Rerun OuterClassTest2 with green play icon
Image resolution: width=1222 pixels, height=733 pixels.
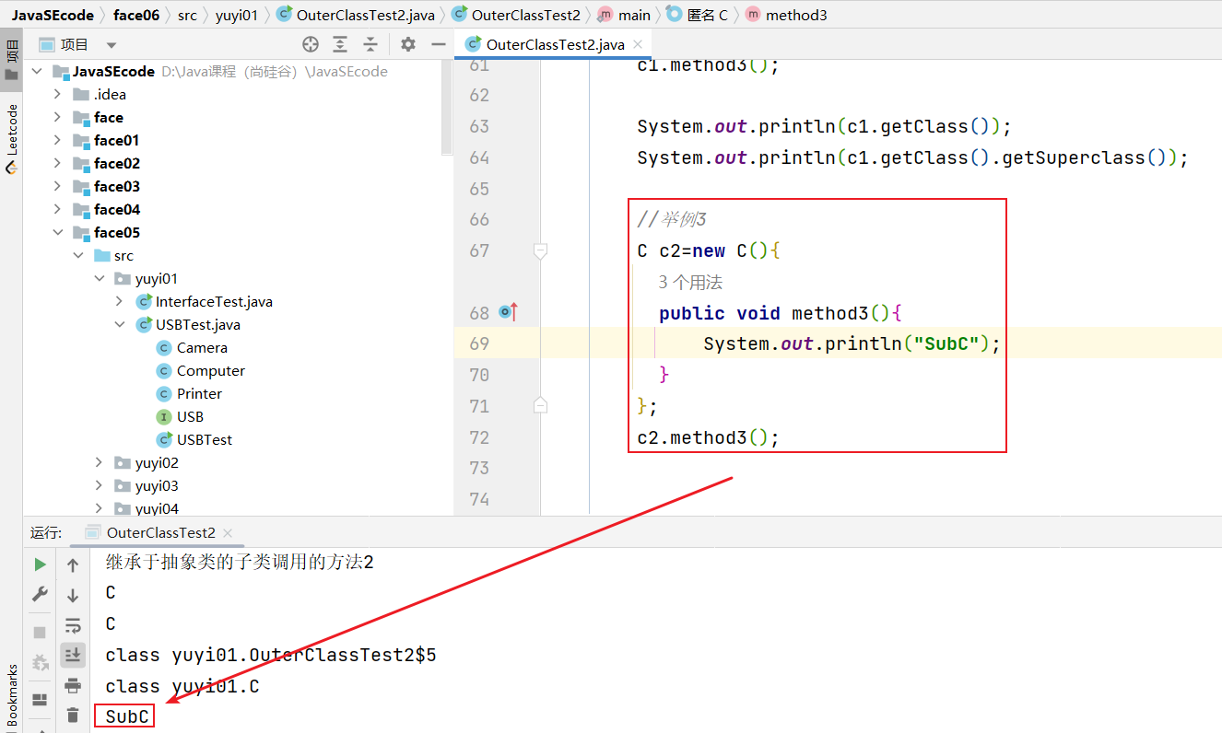[x=40, y=564]
